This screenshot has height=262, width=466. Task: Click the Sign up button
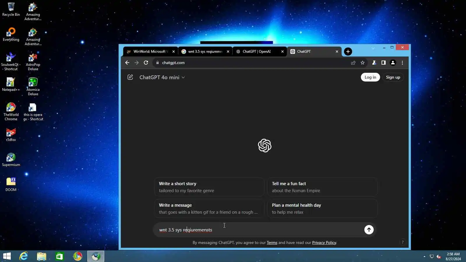point(393,77)
